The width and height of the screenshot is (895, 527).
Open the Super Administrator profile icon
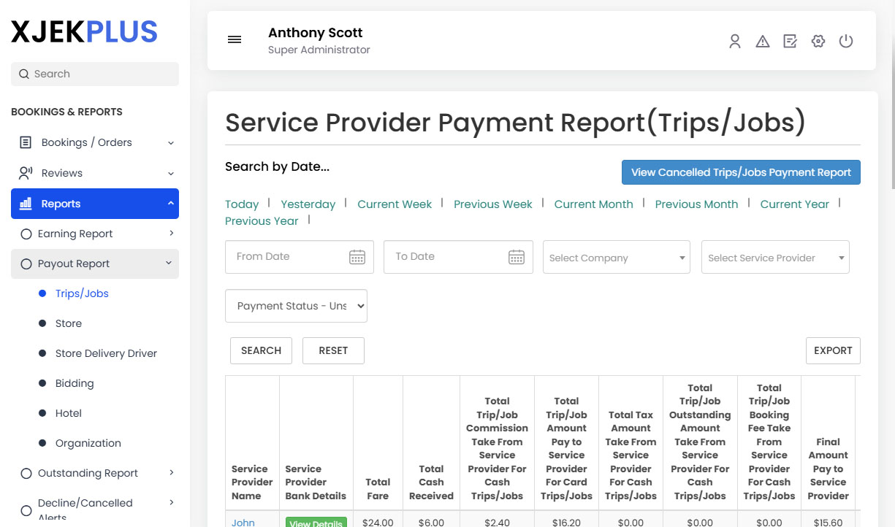(x=734, y=42)
